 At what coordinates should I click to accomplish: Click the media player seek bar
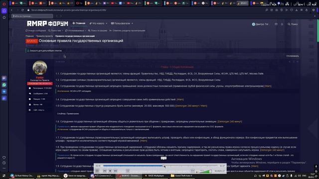tap(160, 166)
